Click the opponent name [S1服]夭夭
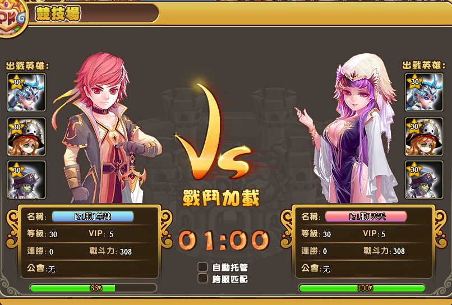Screen dimensions: 452x305 point(366,216)
